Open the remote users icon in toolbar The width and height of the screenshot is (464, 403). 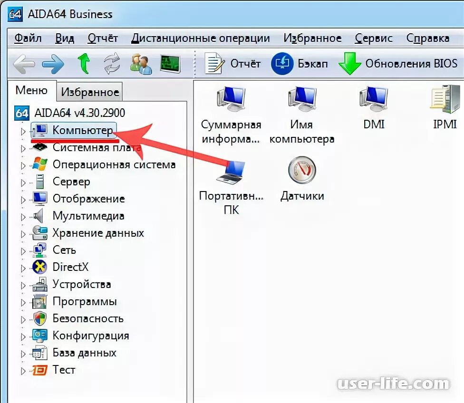click(141, 63)
